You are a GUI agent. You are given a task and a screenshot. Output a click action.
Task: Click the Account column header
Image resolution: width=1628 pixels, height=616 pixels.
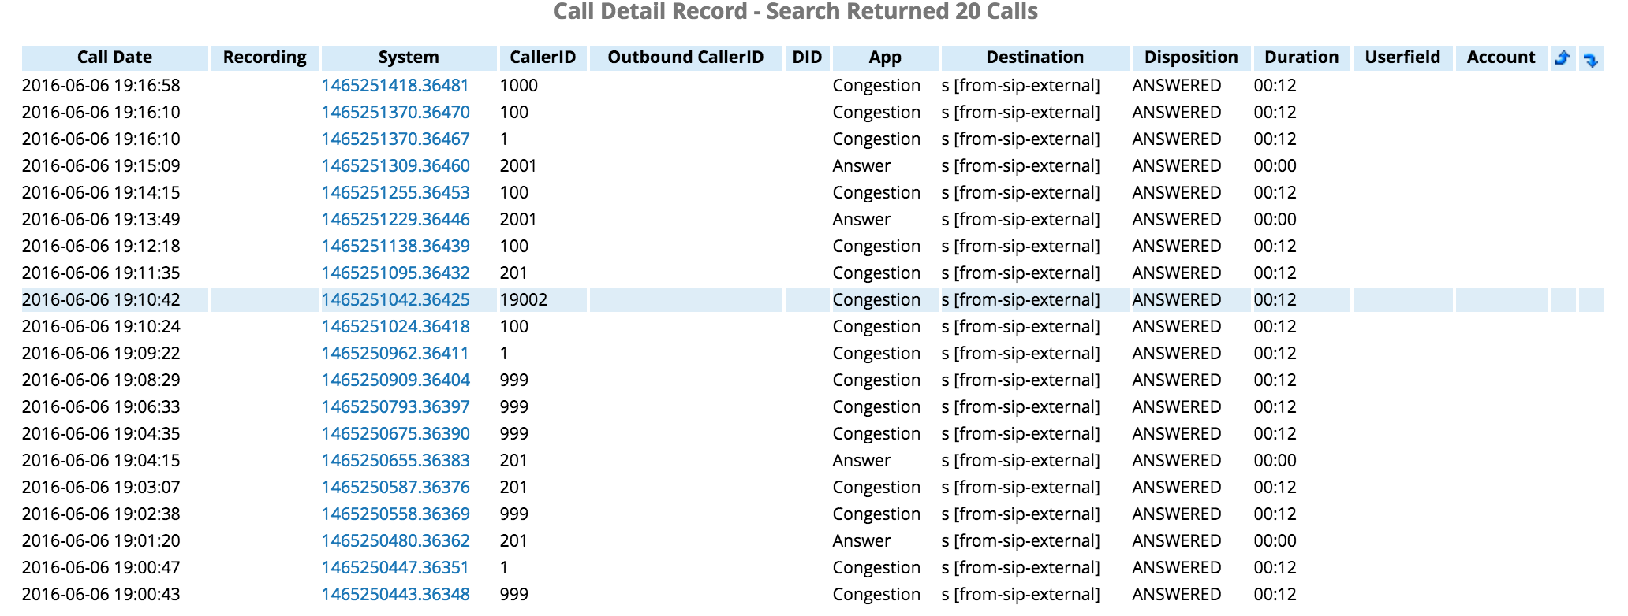1501,58
